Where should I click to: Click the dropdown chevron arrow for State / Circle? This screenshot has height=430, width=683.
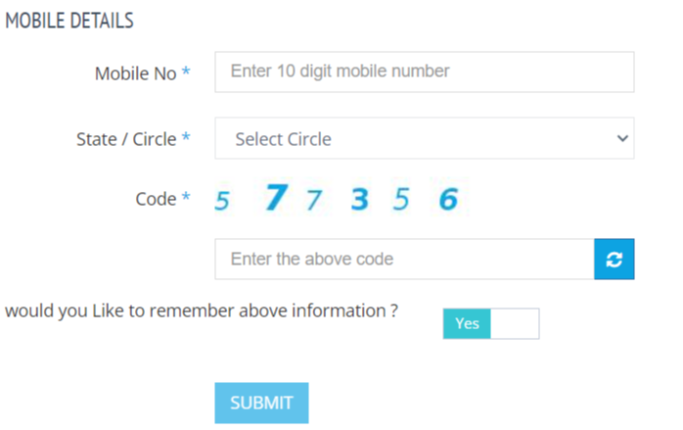623,139
